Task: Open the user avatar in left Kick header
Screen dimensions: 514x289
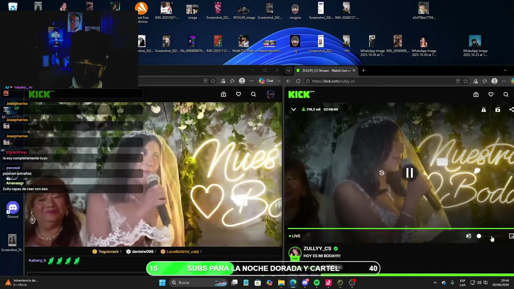Action: click(271, 94)
